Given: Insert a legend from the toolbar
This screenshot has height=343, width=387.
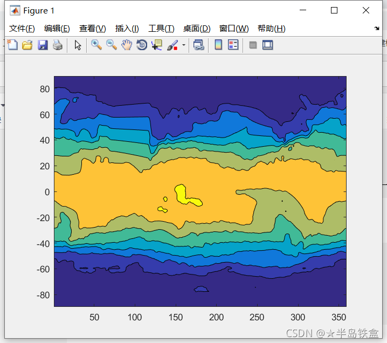Looking at the screenshot, I should coord(233,45).
